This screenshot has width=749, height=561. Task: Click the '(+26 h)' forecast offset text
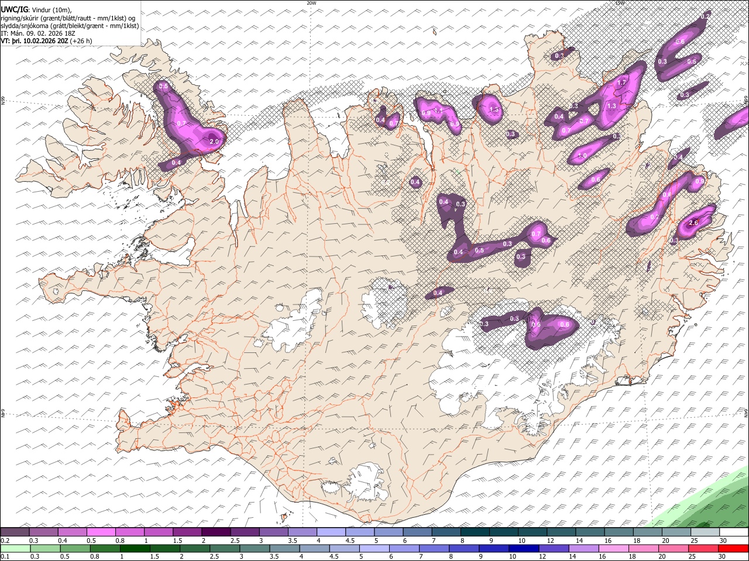coord(81,41)
